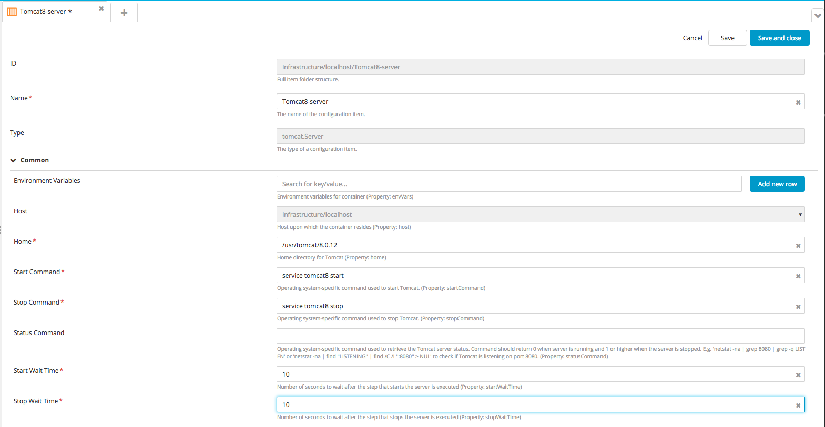Click the 'Stop Wait Time' label
825x427 pixels.
click(x=36, y=401)
